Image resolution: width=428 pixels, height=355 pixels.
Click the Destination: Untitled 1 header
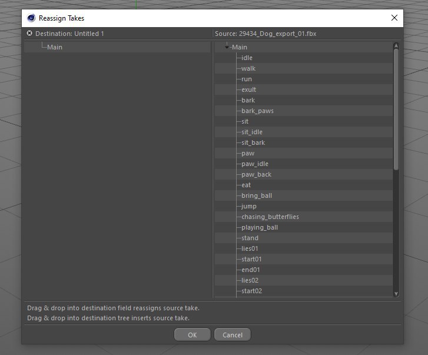click(69, 34)
